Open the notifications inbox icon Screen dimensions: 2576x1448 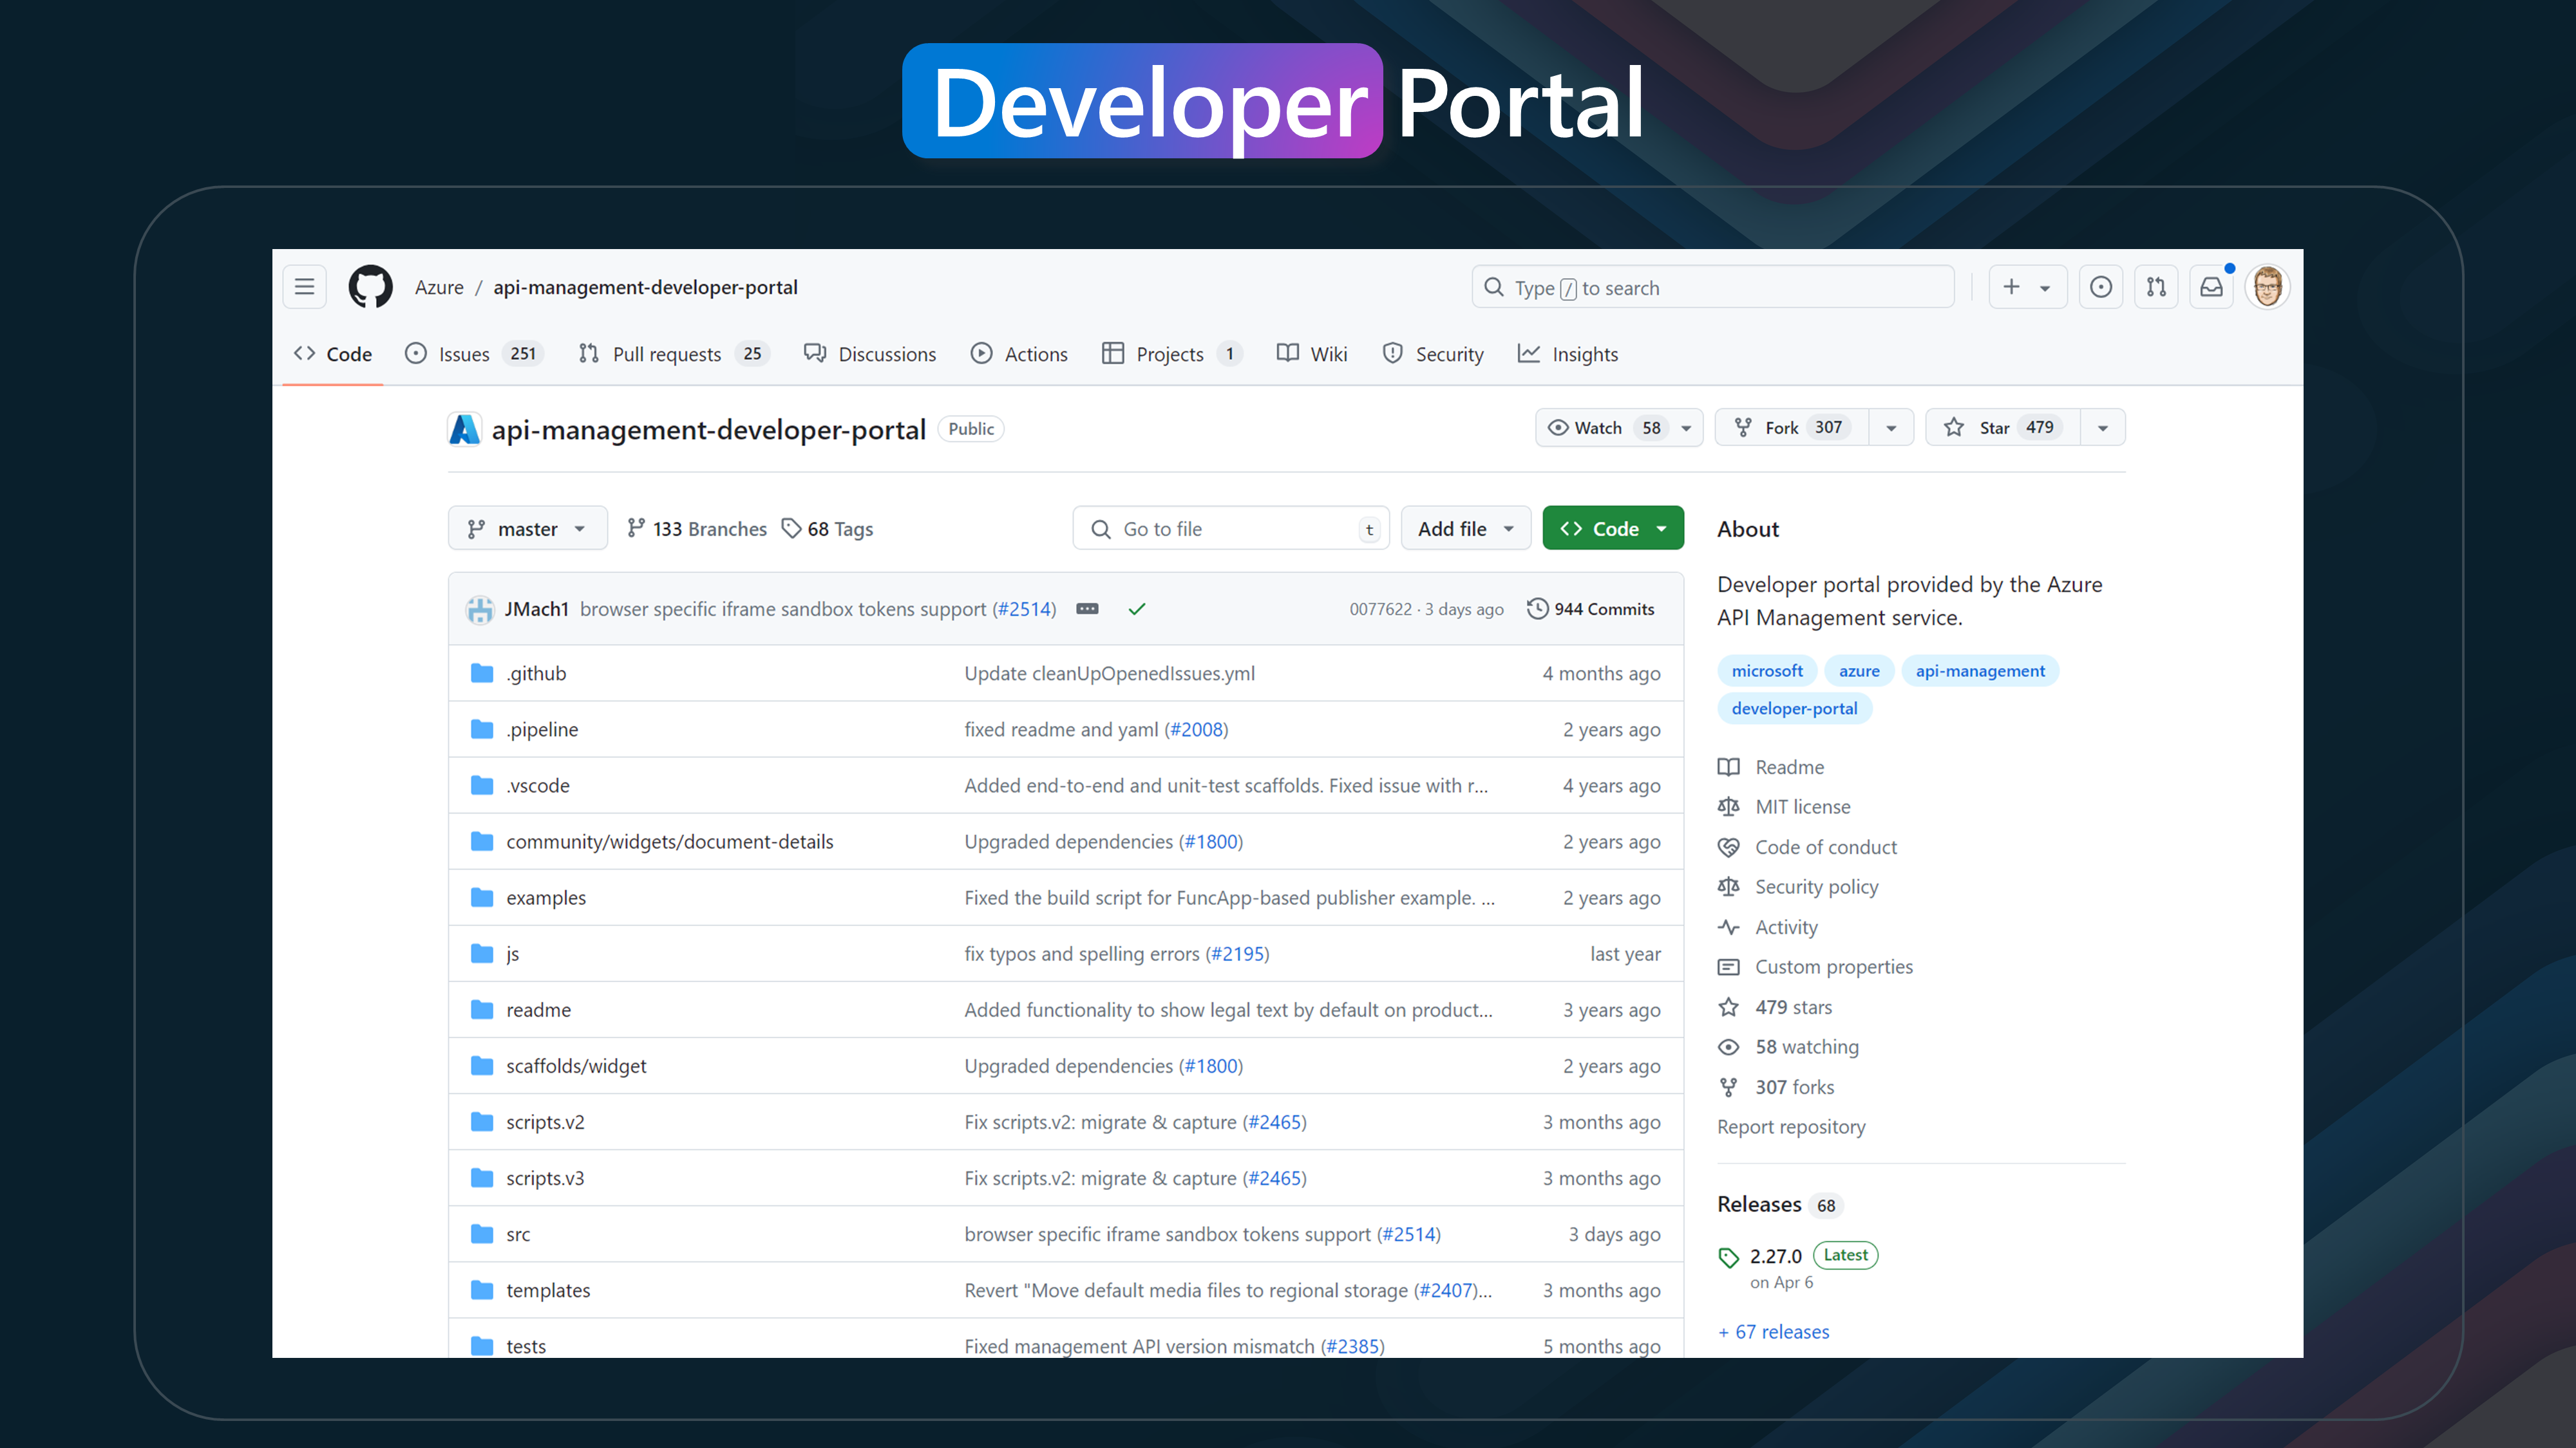[x=2211, y=287]
